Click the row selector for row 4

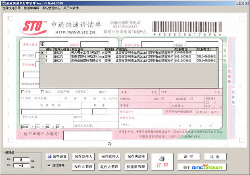42,57
